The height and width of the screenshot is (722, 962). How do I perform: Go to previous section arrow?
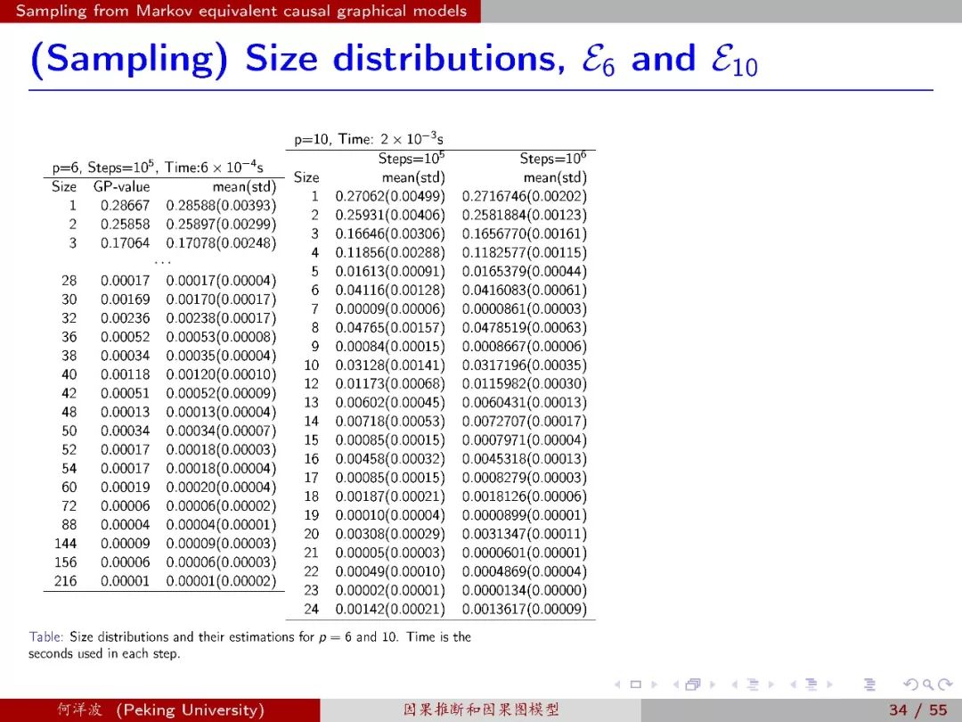794,684
